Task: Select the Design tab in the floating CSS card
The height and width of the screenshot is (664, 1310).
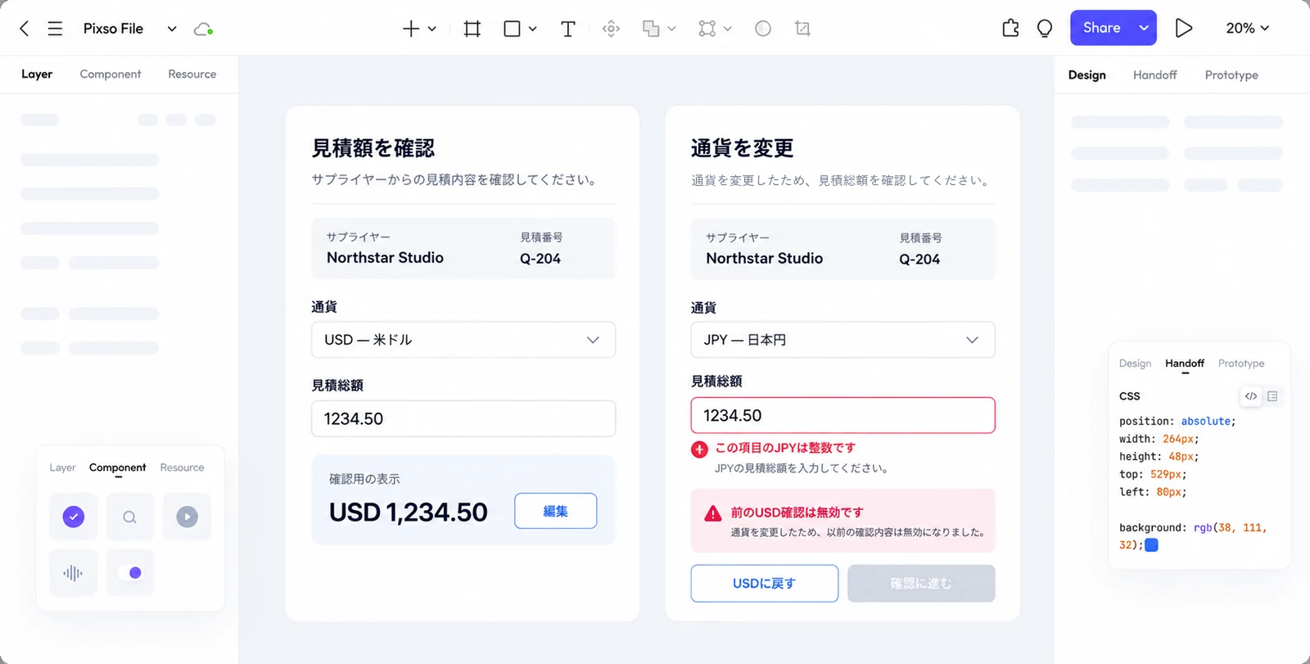Action: point(1135,364)
